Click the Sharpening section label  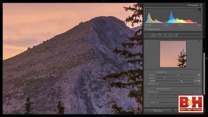(x=161, y=72)
